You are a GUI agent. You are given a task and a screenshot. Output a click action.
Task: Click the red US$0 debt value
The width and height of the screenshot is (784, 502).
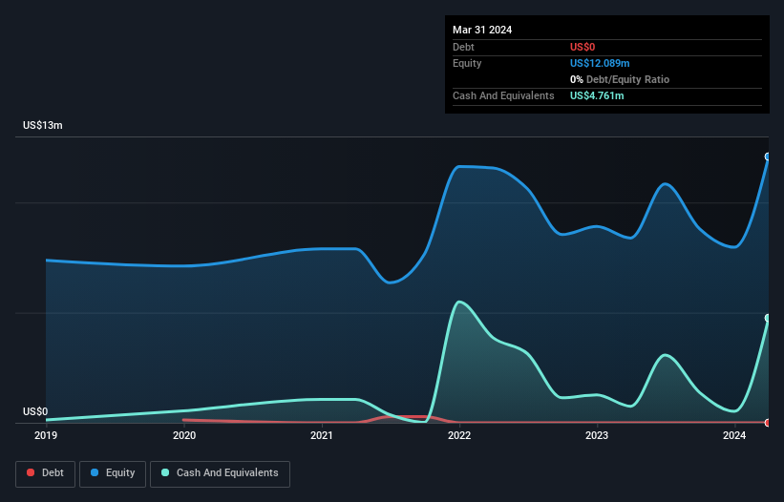pyautogui.click(x=583, y=47)
